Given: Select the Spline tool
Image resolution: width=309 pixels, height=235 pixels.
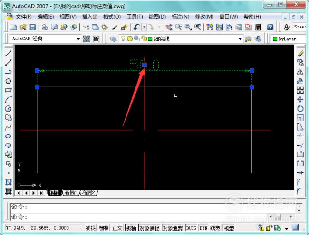Looking at the screenshot, I should pyautogui.click(x=8, y=127).
